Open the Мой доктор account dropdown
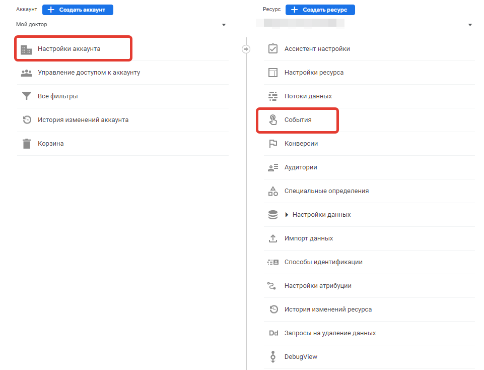Viewport: 484px width, 370px height. click(122, 24)
